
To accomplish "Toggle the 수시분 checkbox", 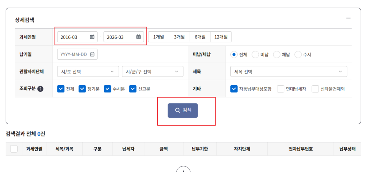I will 107,89.
